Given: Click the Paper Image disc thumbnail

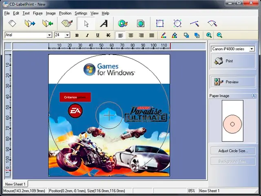Looking at the screenshot, I should tap(232, 124).
